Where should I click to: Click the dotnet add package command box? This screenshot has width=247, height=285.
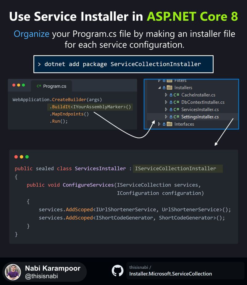pyautogui.click(x=124, y=64)
